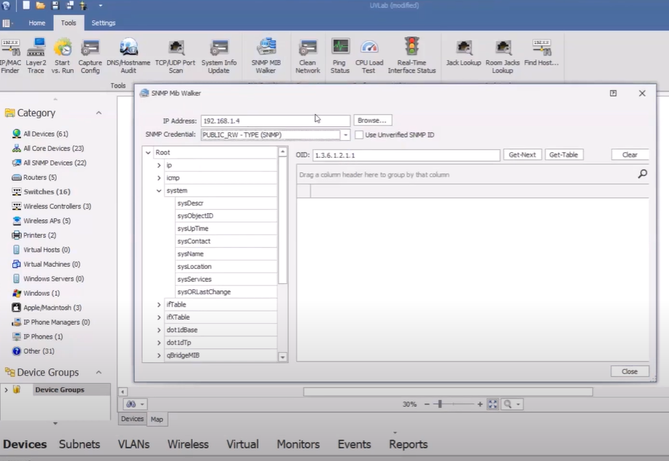Viewport: 669px width, 461px height.
Task: Select sysORLastChange in the MIB tree
Action: click(x=226, y=292)
